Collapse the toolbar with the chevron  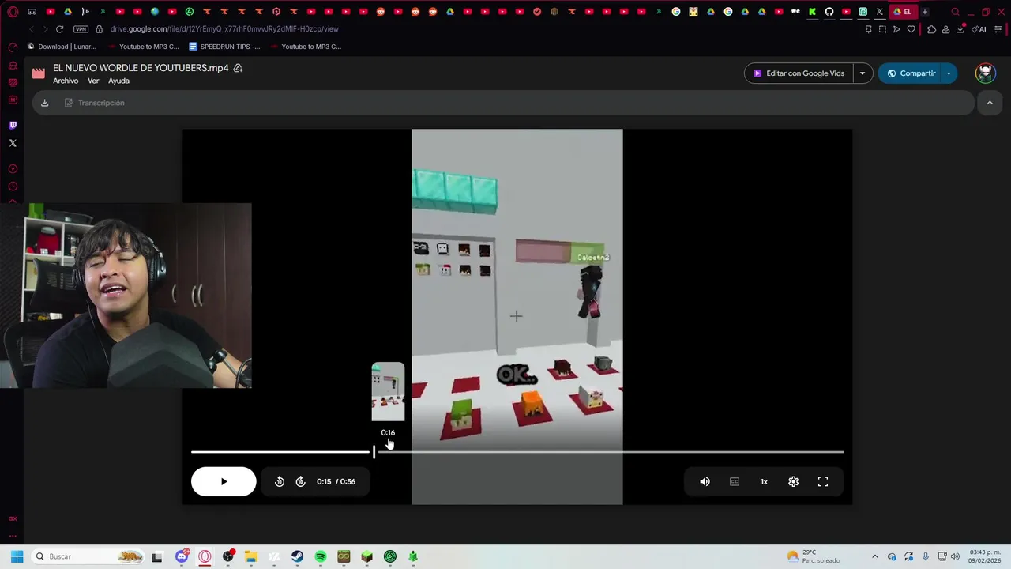[x=990, y=103]
